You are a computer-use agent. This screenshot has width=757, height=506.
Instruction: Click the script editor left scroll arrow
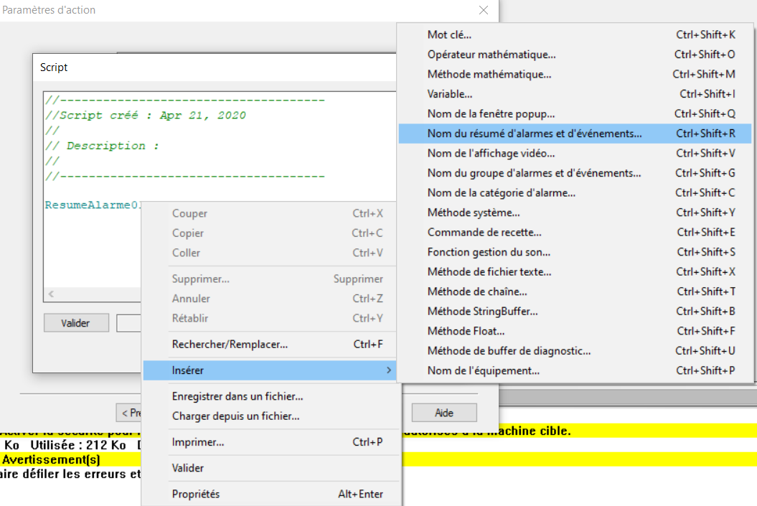coord(50,294)
